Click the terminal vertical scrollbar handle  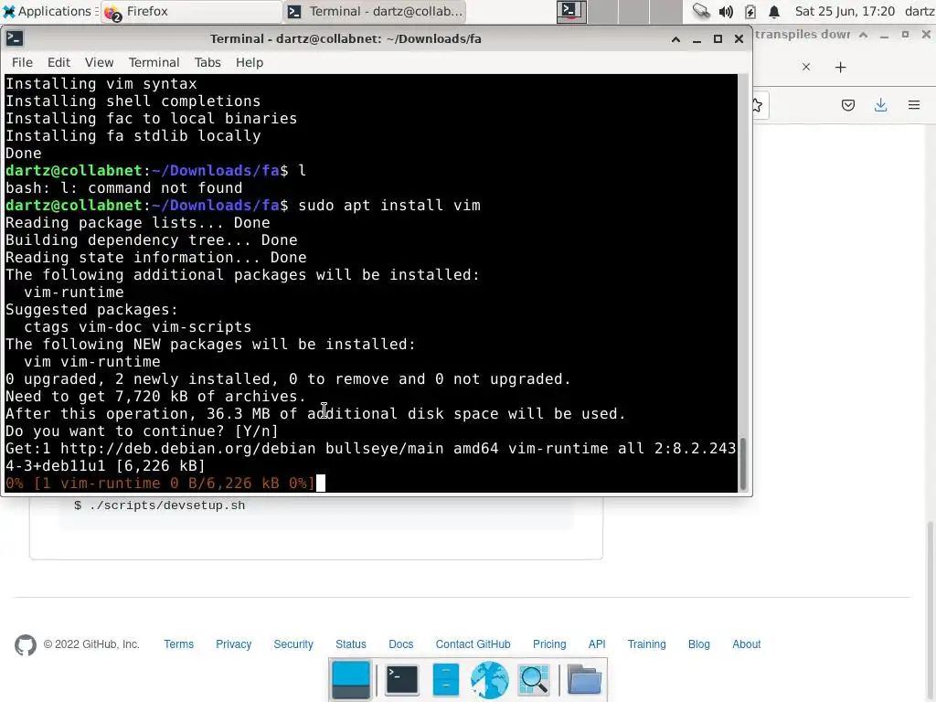(x=743, y=463)
